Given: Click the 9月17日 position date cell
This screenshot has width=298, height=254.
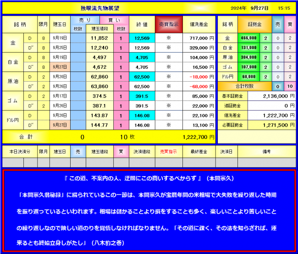Looking at the screenshot, I should pos(60,96).
